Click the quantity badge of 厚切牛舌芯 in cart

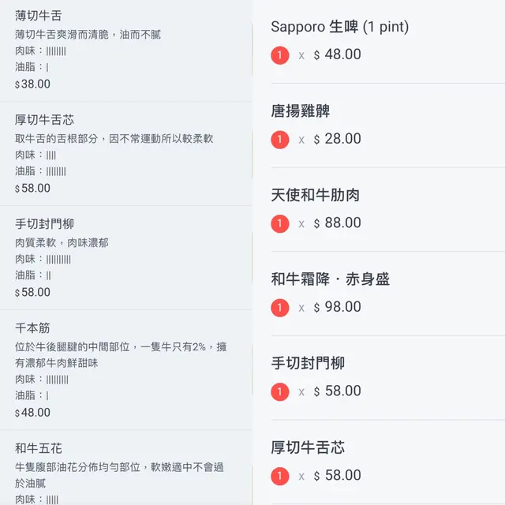pyautogui.click(x=279, y=476)
